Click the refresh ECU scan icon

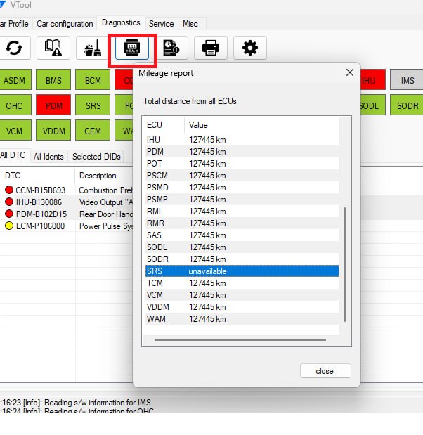13,48
